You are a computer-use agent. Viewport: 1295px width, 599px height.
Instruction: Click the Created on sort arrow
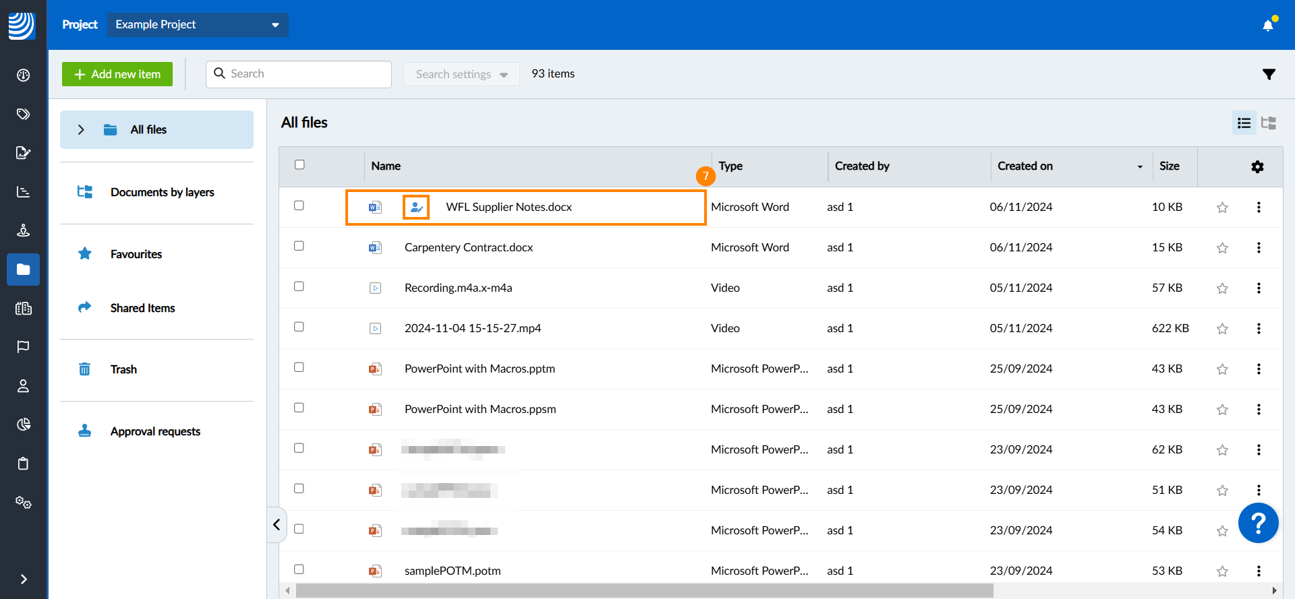pyautogui.click(x=1140, y=166)
